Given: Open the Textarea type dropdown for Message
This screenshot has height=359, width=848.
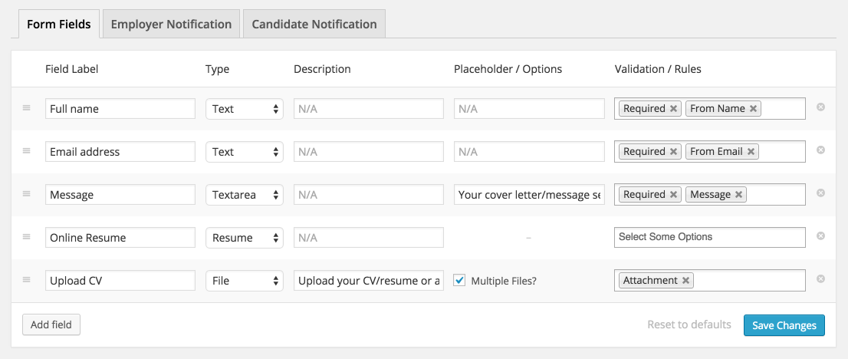Looking at the screenshot, I should pyautogui.click(x=245, y=195).
